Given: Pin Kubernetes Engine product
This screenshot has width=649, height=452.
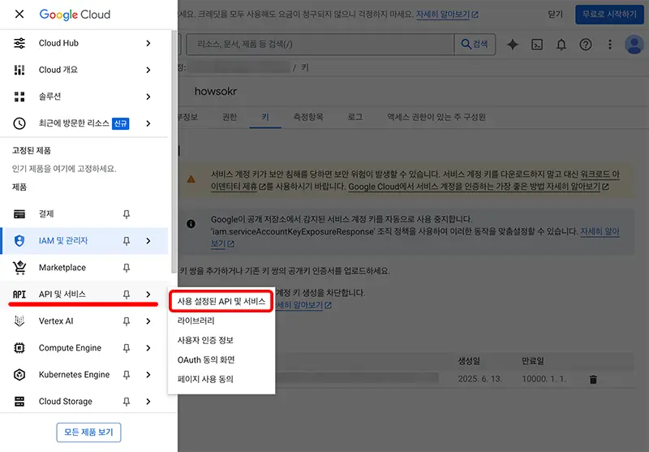Looking at the screenshot, I should tap(127, 375).
